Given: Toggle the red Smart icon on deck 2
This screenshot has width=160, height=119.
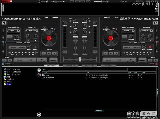Looking at the screenshot, I should [x=150, y=47].
